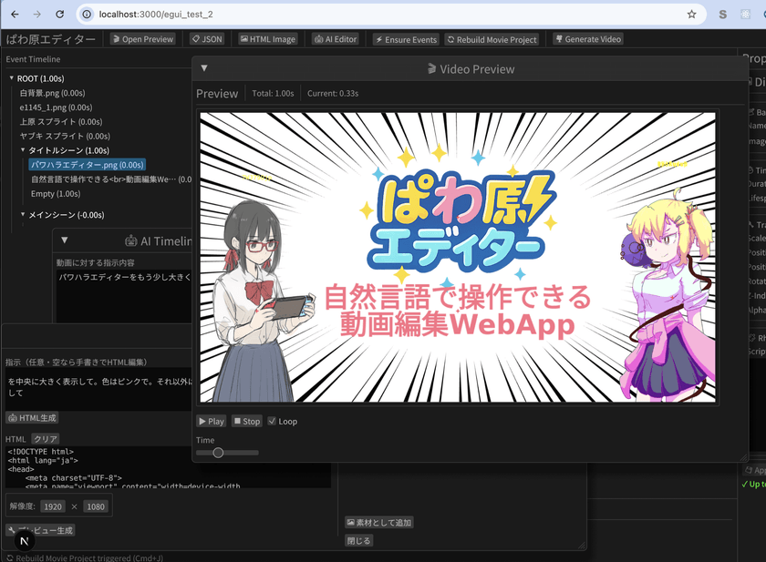Click the 1920 resolution width field
This screenshot has height=562, width=766.
coord(52,506)
